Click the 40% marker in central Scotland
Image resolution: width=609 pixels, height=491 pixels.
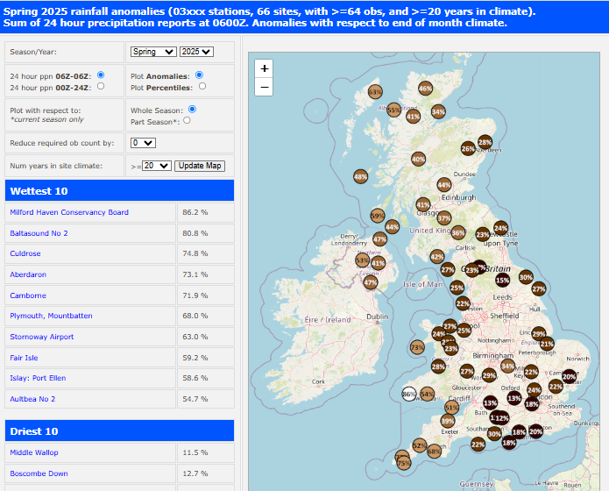[x=419, y=159]
